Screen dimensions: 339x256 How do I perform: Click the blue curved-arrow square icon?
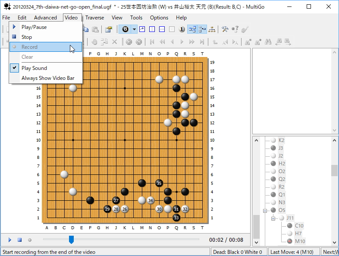click(142, 29)
